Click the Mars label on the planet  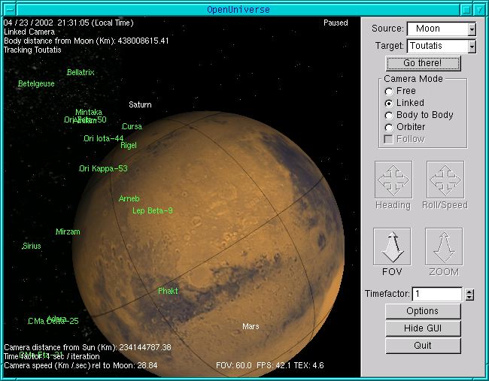(x=251, y=327)
